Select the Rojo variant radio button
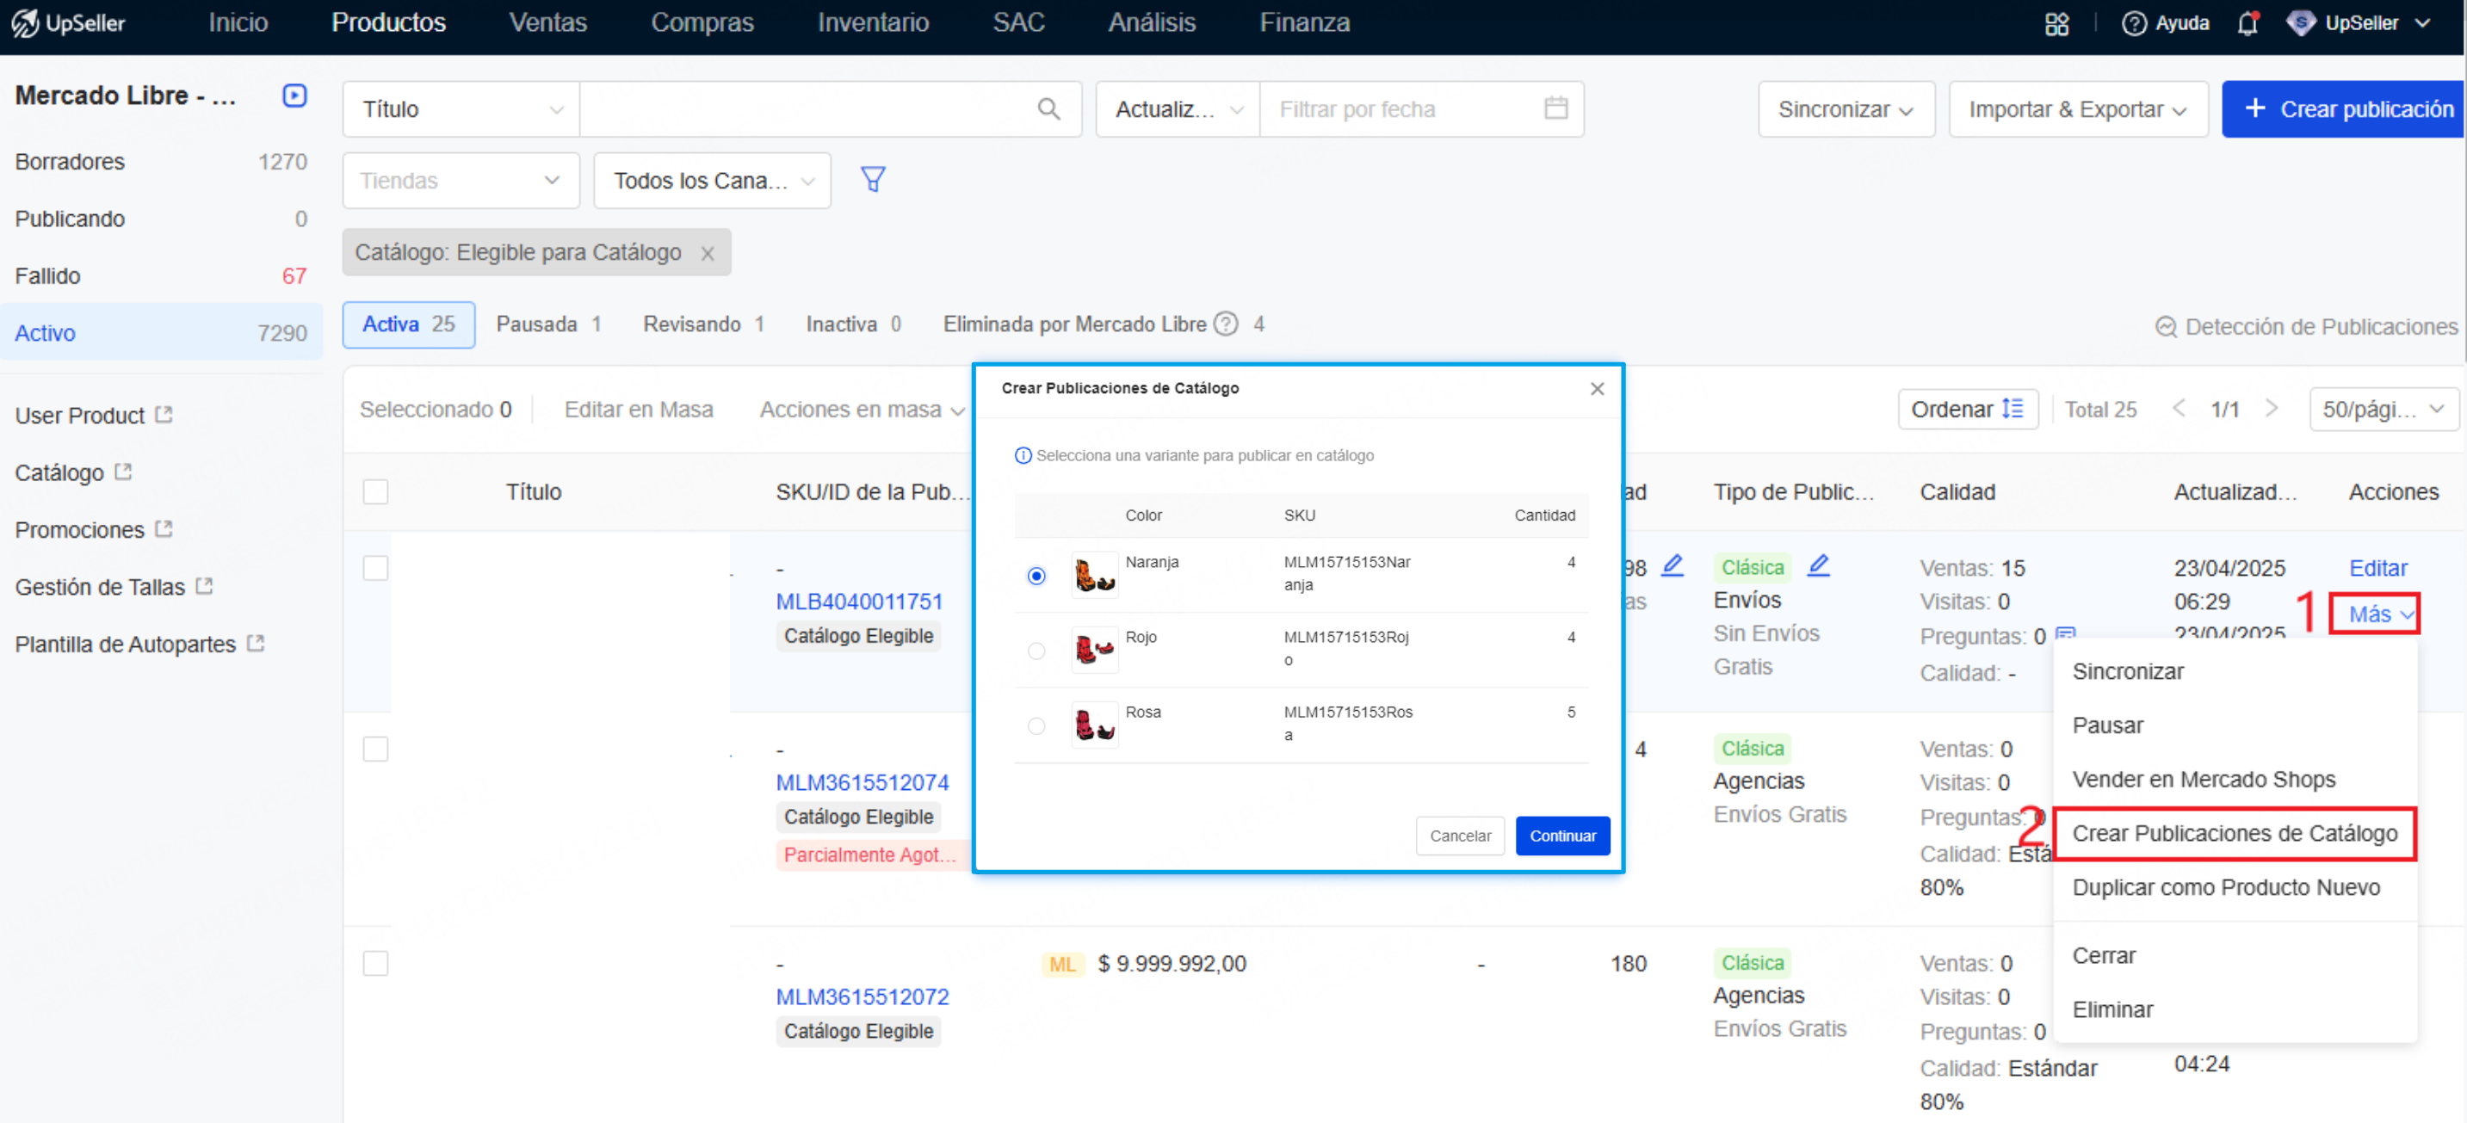Screen dimensions: 2467x1123 (1036, 651)
